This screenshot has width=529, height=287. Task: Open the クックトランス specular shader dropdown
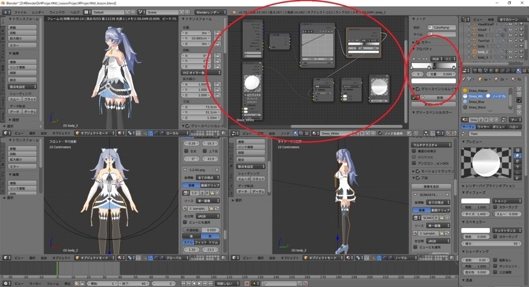[507, 230]
